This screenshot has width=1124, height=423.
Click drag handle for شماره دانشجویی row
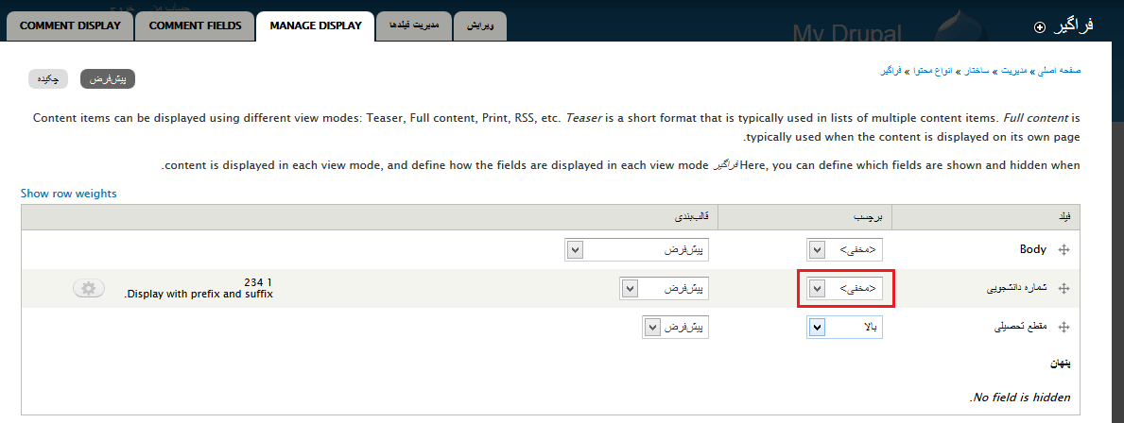1064,288
